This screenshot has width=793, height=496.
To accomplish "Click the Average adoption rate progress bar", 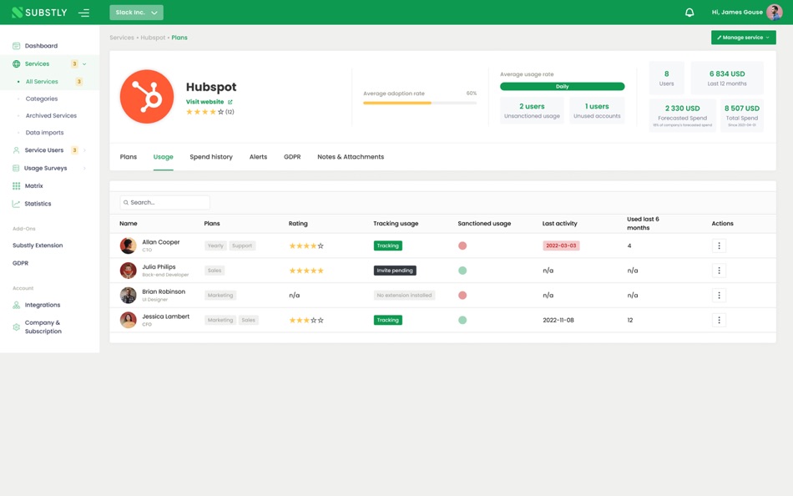I will point(420,103).
